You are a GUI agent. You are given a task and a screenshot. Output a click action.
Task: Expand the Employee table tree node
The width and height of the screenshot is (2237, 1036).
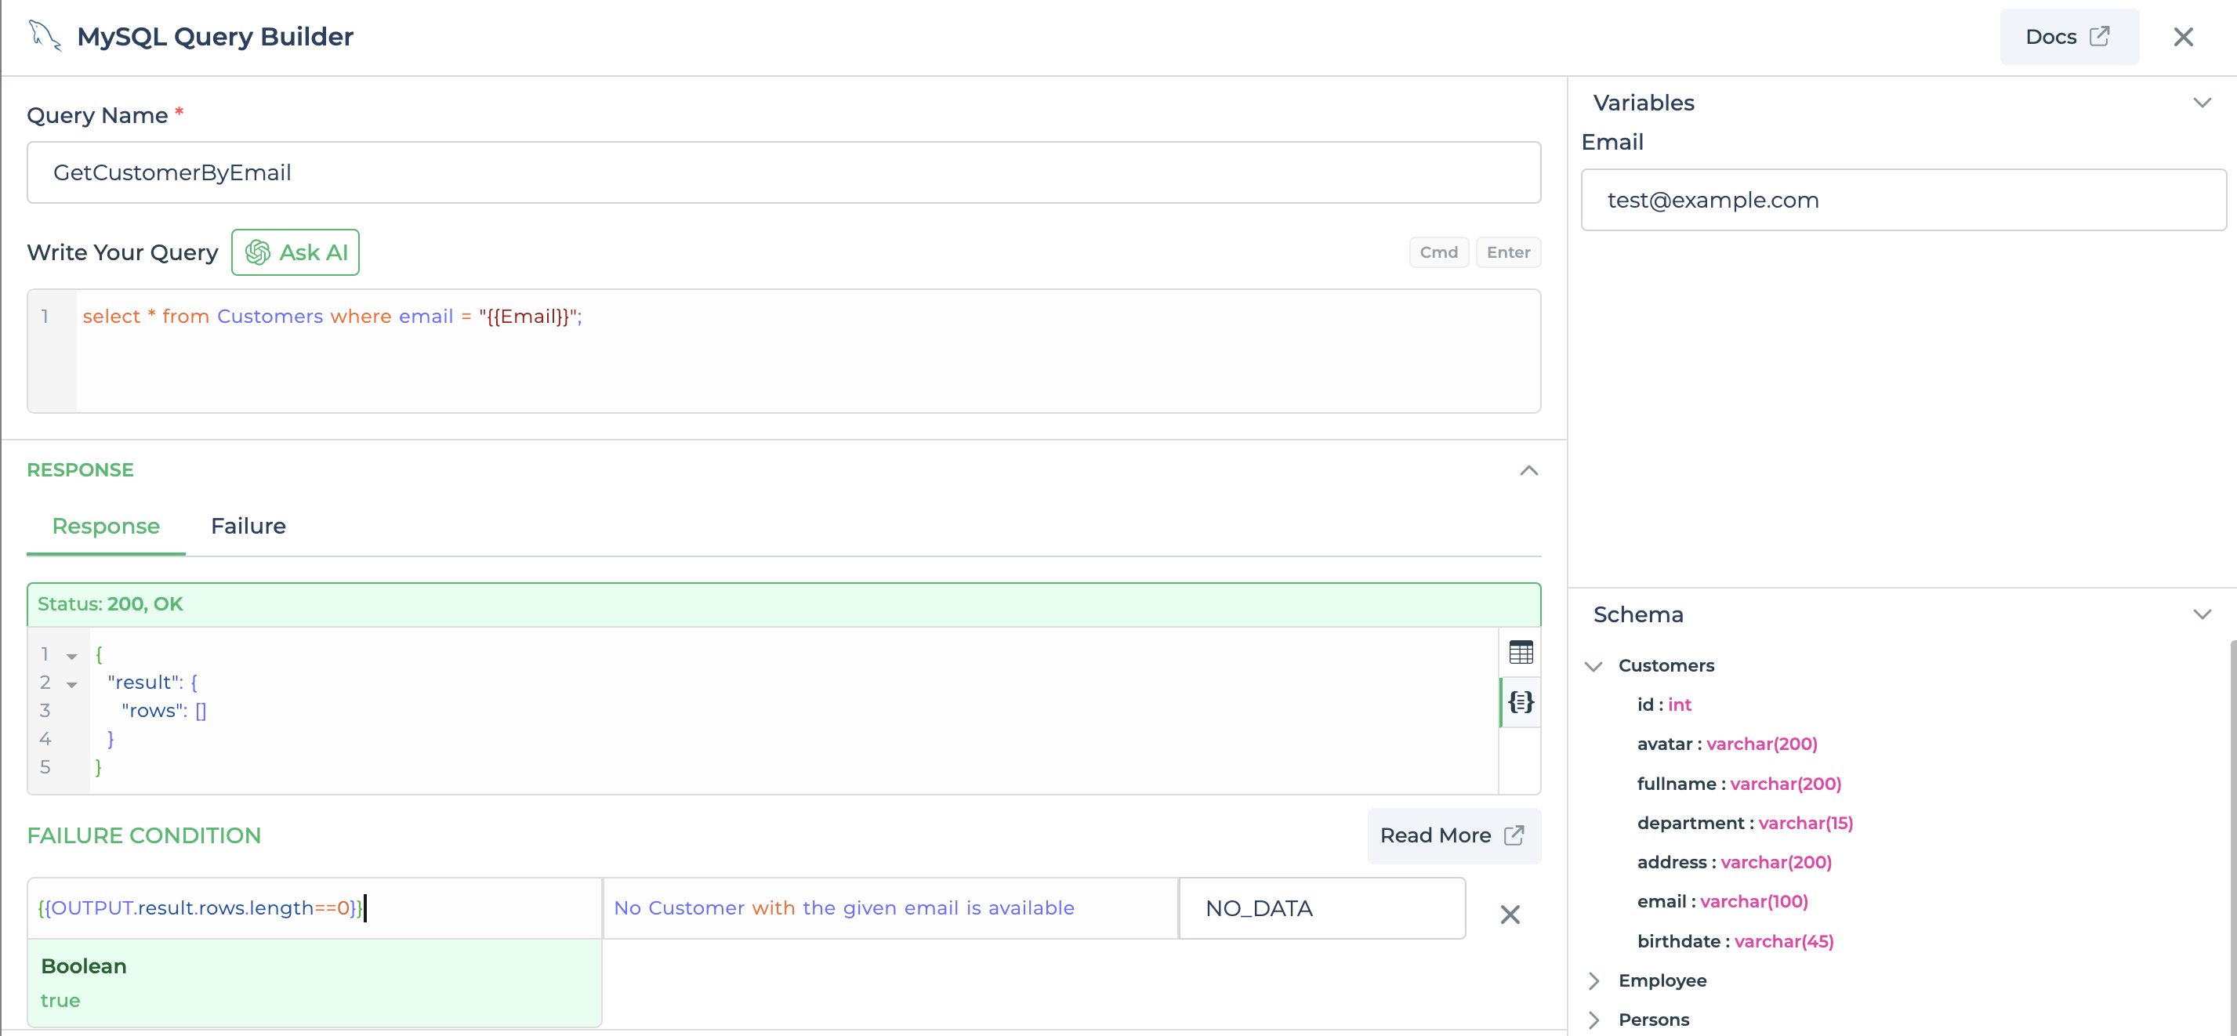[1593, 981]
